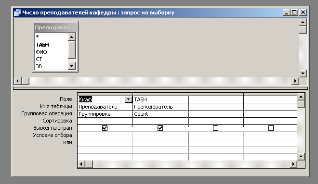Click design grid horizontal scrollbar thumb
Image resolution: width=318 pixels, height=184 pixels.
point(89,164)
